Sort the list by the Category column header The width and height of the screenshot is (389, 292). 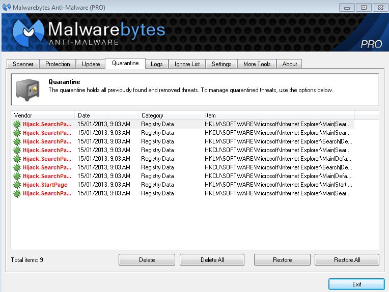(x=170, y=115)
